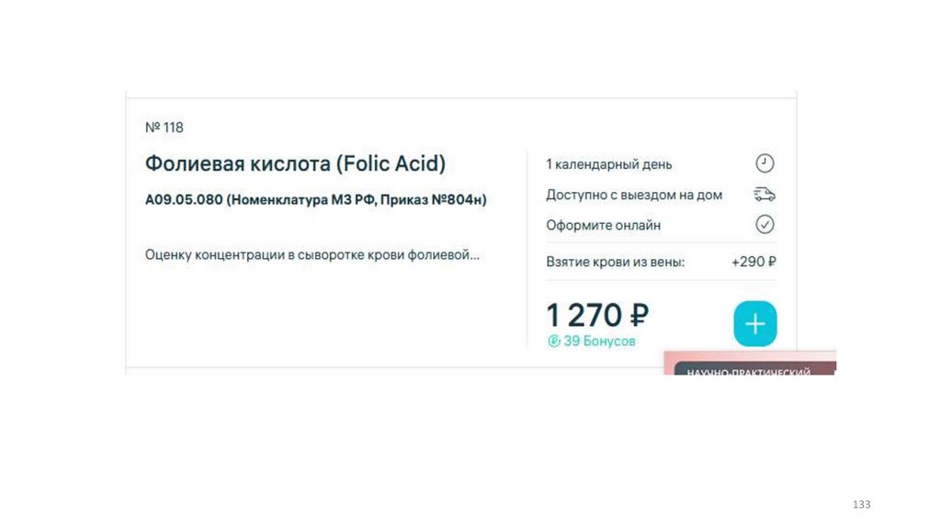Expand truncated description via trailing ellipsis
The width and height of the screenshot is (941, 527).
[x=474, y=255]
